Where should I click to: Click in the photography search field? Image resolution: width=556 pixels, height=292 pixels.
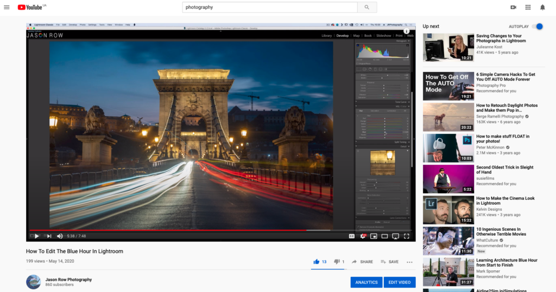tap(270, 7)
